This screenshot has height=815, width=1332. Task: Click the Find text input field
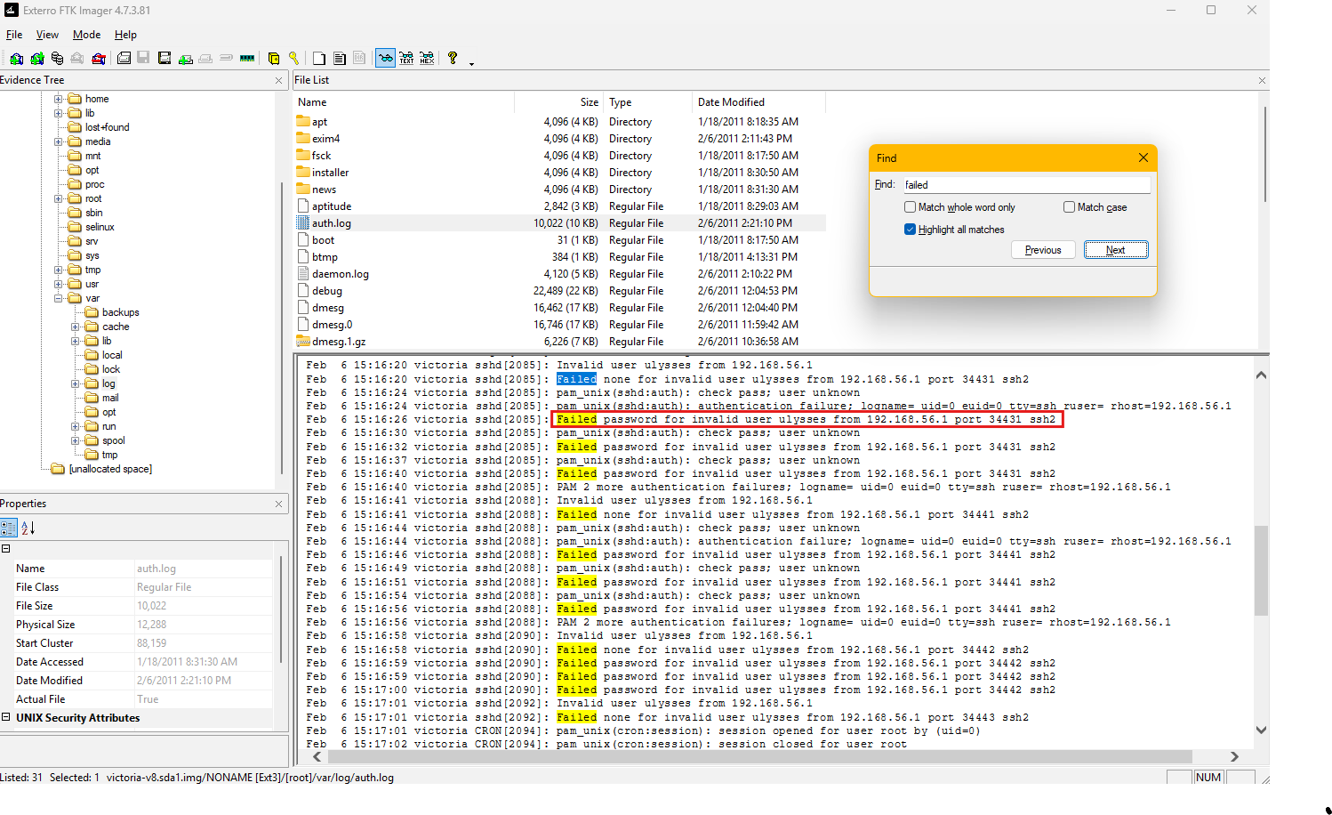[1026, 185]
